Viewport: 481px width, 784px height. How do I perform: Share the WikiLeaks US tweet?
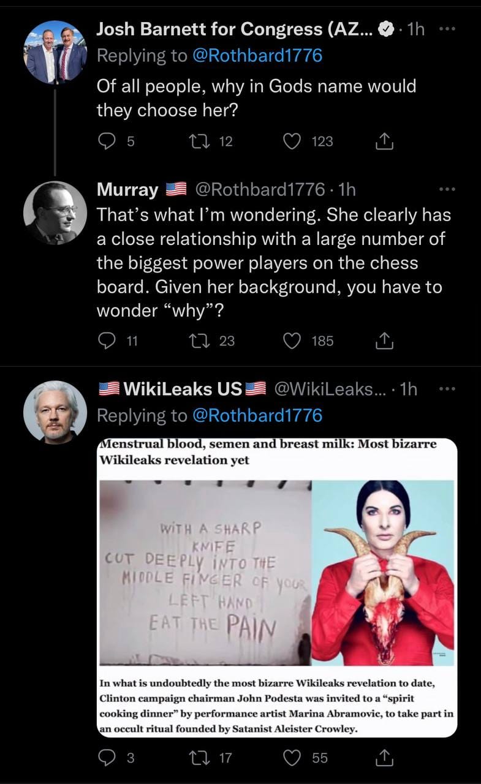click(x=384, y=758)
